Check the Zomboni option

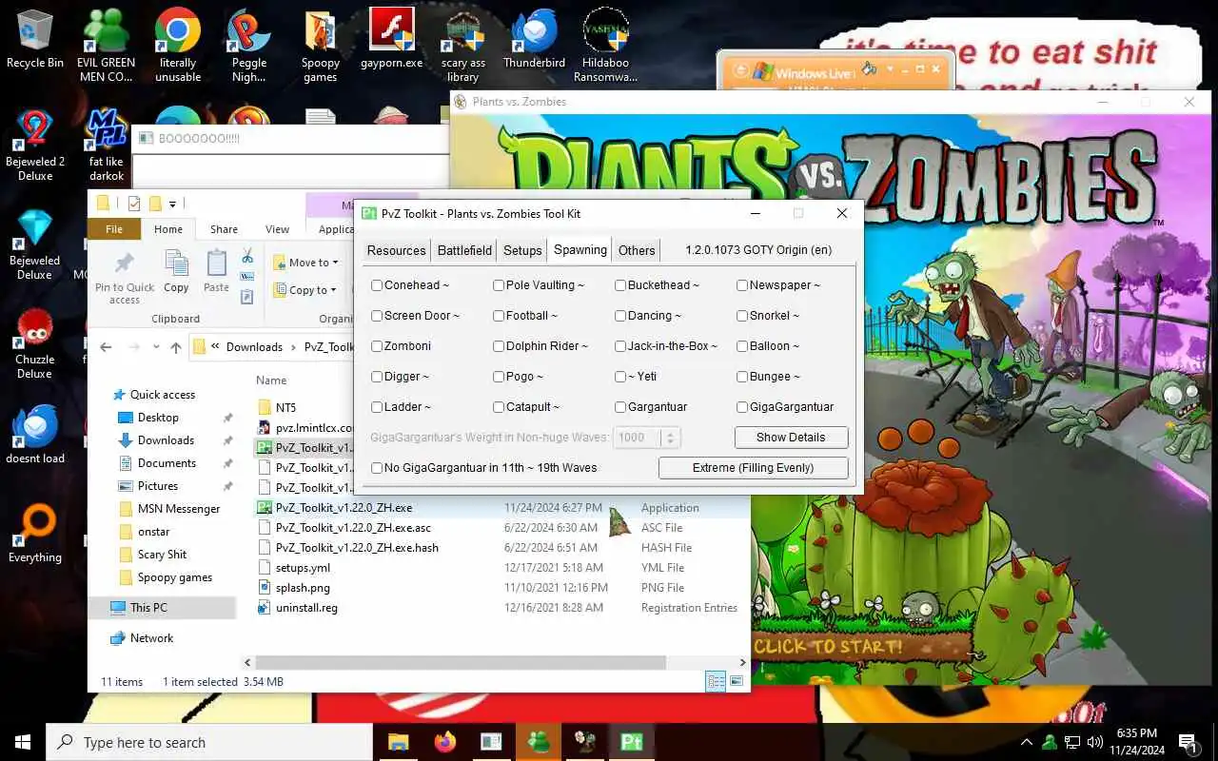377,346
